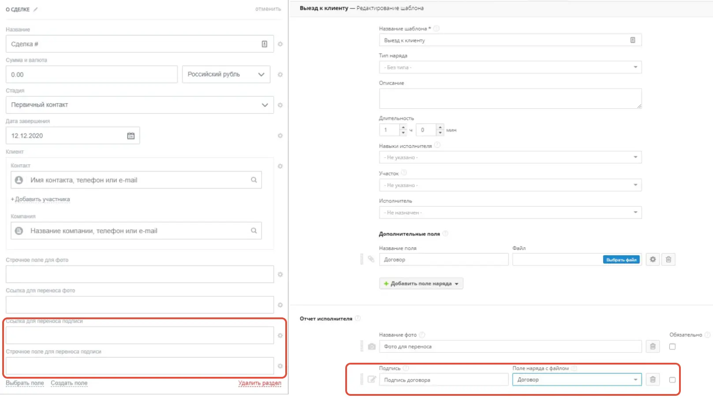This screenshot has width=713, height=409.
Task: Expand Первичный контакт stage dropdown
Action: point(140,105)
